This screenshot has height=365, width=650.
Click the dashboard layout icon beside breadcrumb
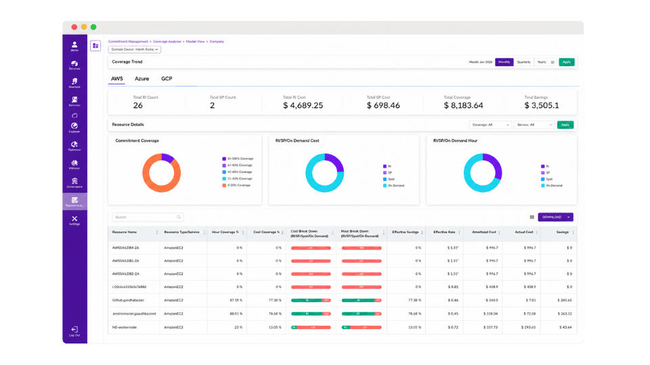click(95, 45)
